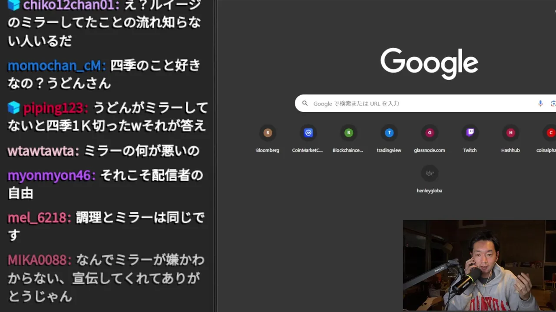
Task: Open the tradingview shortcut icon
Action: pos(389,133)
